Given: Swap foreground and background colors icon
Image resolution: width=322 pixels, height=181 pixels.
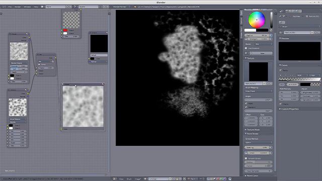Looking at the screenshot, I should [271, 30].
